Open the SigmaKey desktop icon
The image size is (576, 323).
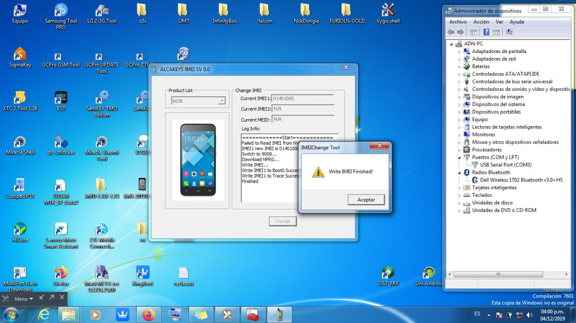click(20, 57)
